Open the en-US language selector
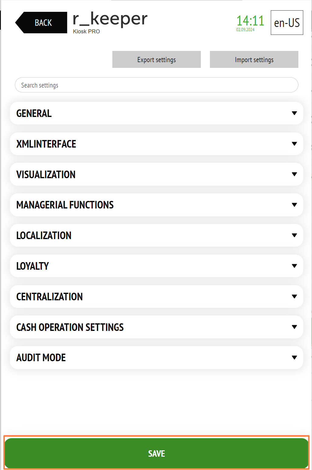Image resolution: width=312 pixels, height=470 pixels. [287, 23]
